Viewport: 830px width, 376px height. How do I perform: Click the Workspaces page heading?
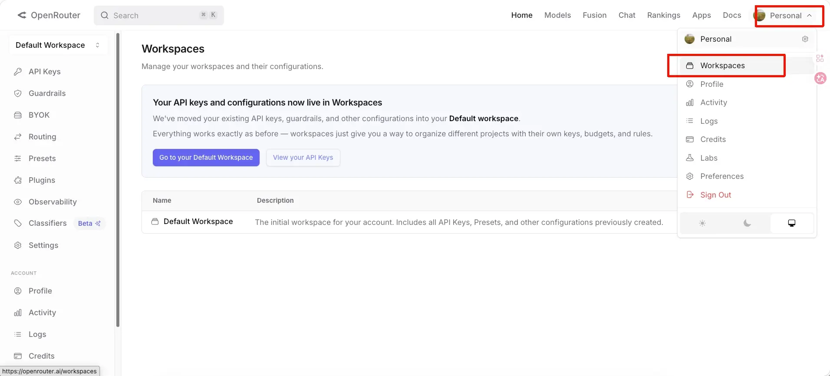[x=173, y=49]
